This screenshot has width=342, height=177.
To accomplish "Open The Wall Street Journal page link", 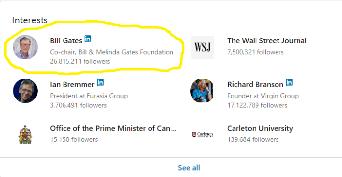I will pos(267,40).
